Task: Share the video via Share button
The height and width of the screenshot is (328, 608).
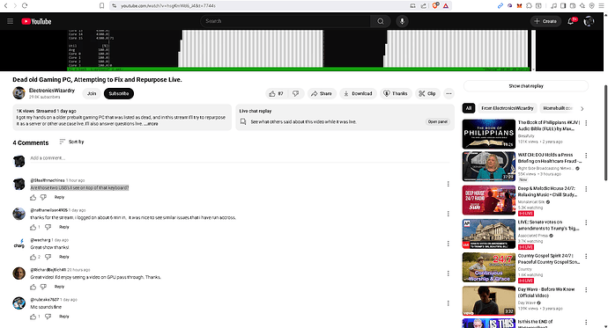Action: point(322,93)
